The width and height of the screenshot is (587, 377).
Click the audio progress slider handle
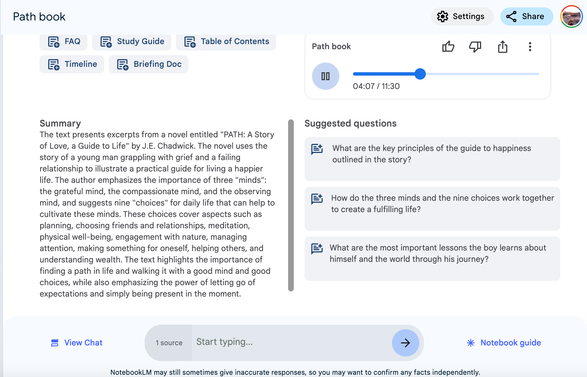(x=420, y=74)
